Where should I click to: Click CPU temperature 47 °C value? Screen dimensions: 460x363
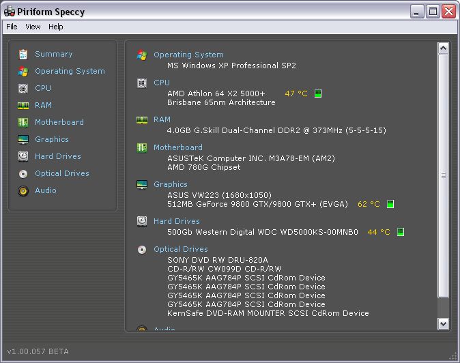[296, 93]
